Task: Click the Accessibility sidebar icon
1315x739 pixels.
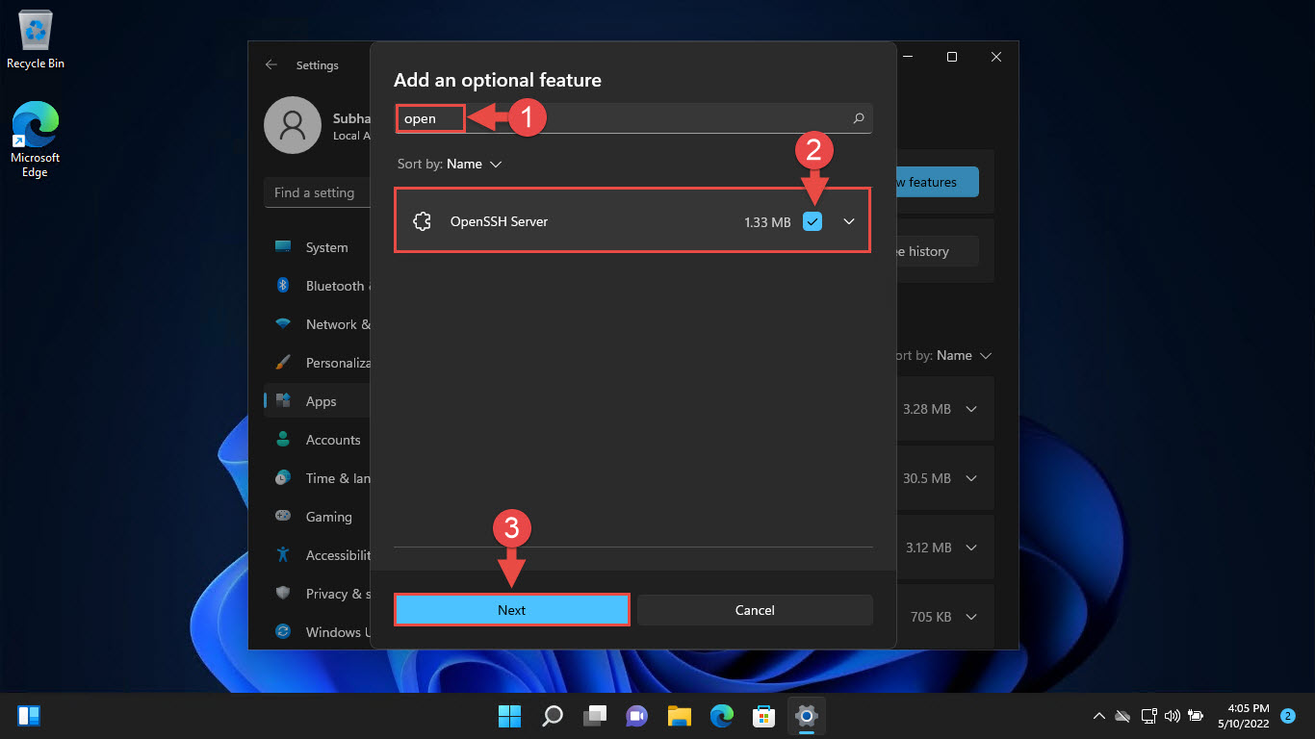Action: (x=284, y=555)
